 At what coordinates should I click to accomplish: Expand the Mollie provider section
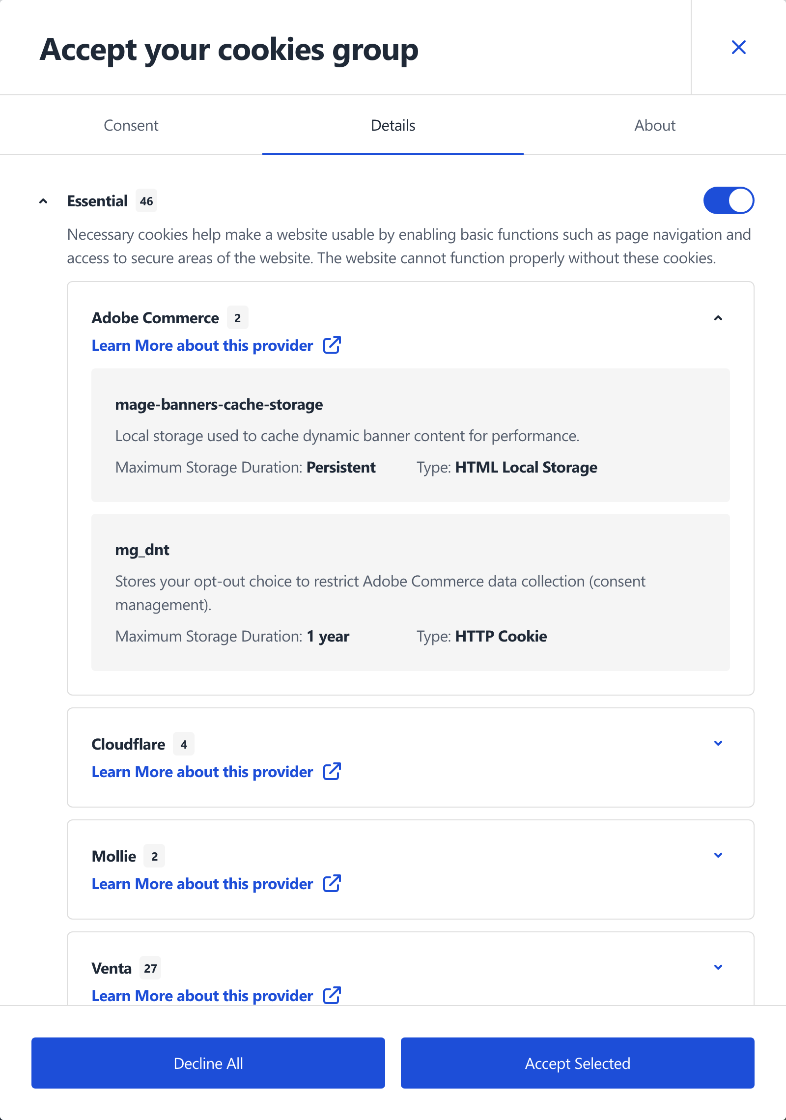coord(718,855)
